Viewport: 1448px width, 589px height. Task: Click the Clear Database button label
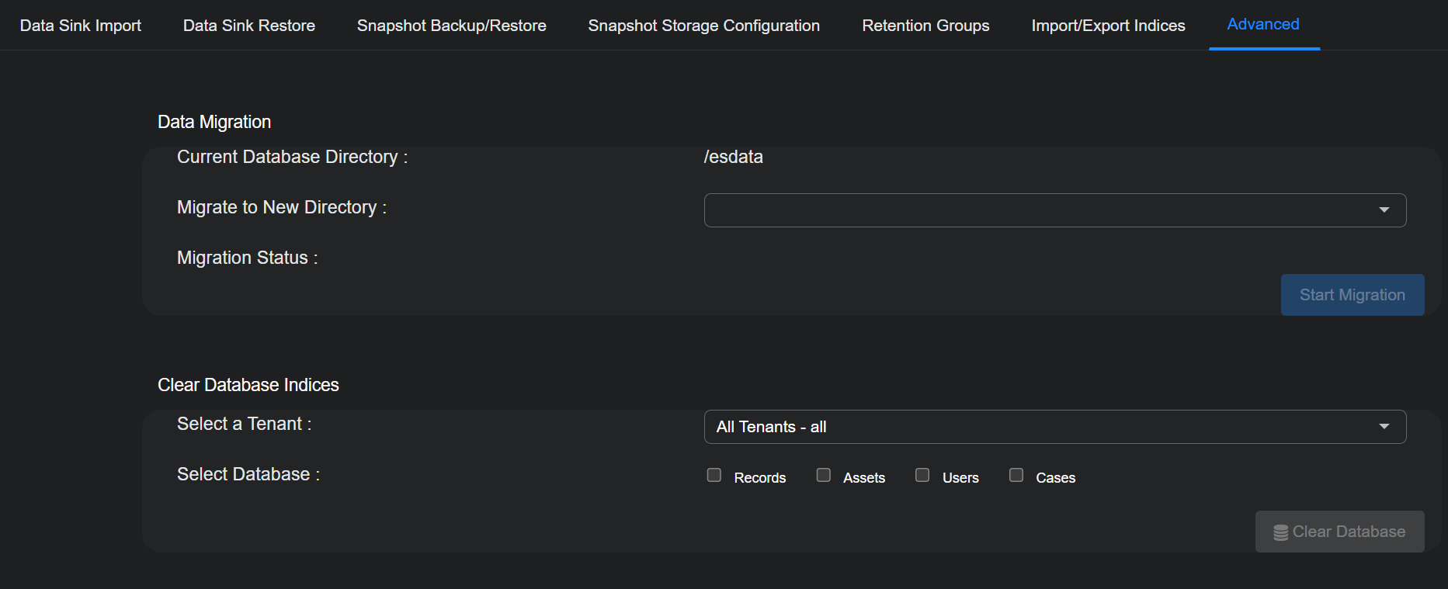(1349, 532)
